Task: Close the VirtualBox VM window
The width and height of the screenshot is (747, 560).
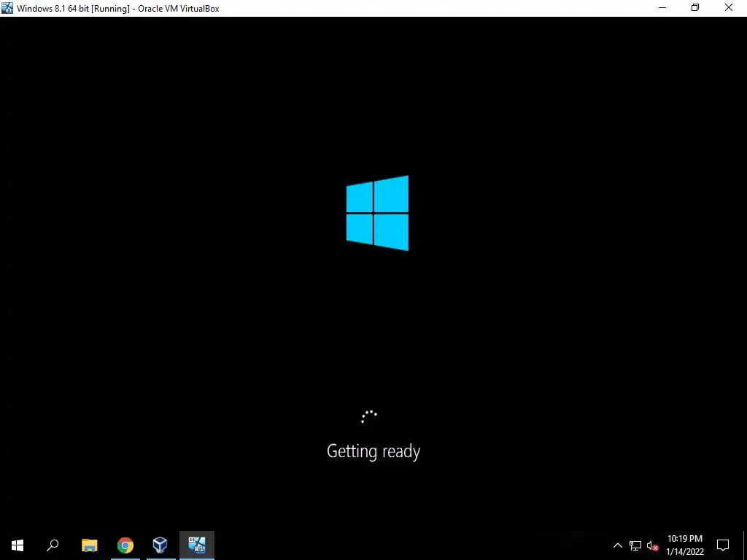Action: tap(729, 8)
